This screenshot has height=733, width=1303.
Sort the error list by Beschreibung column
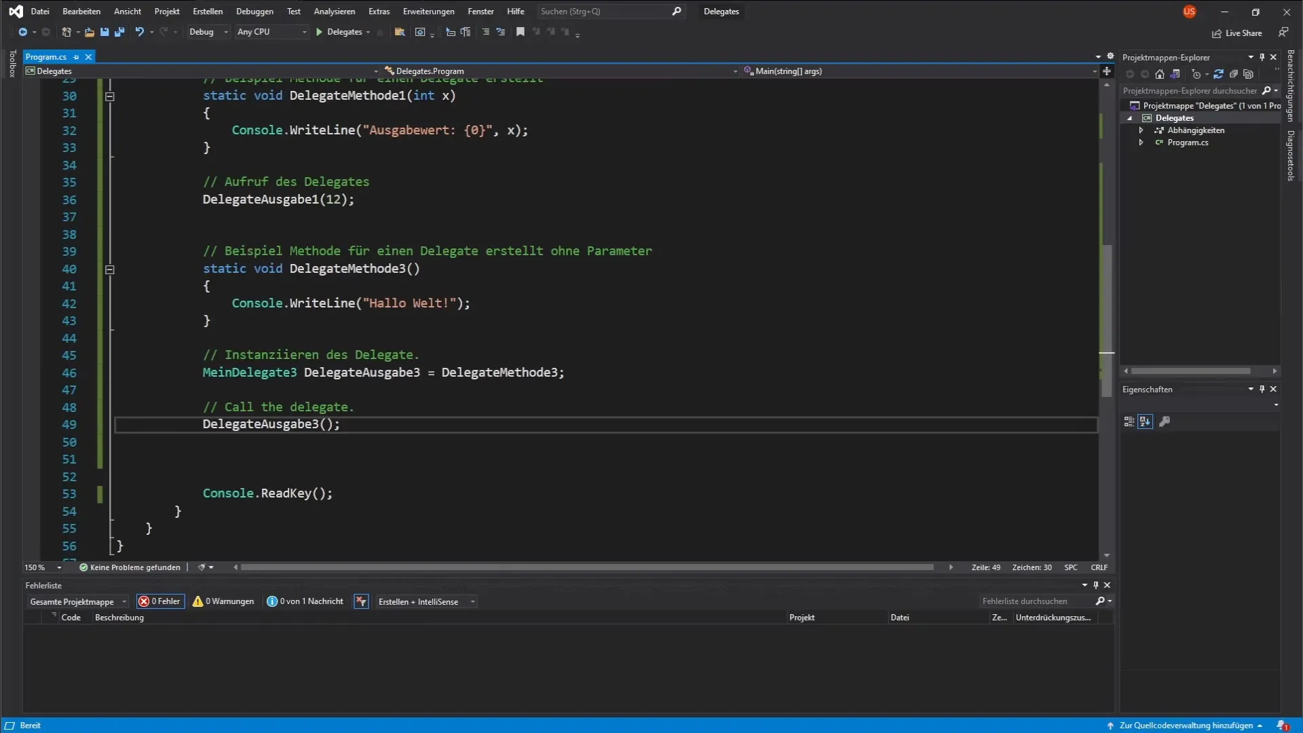pos(119,618)
